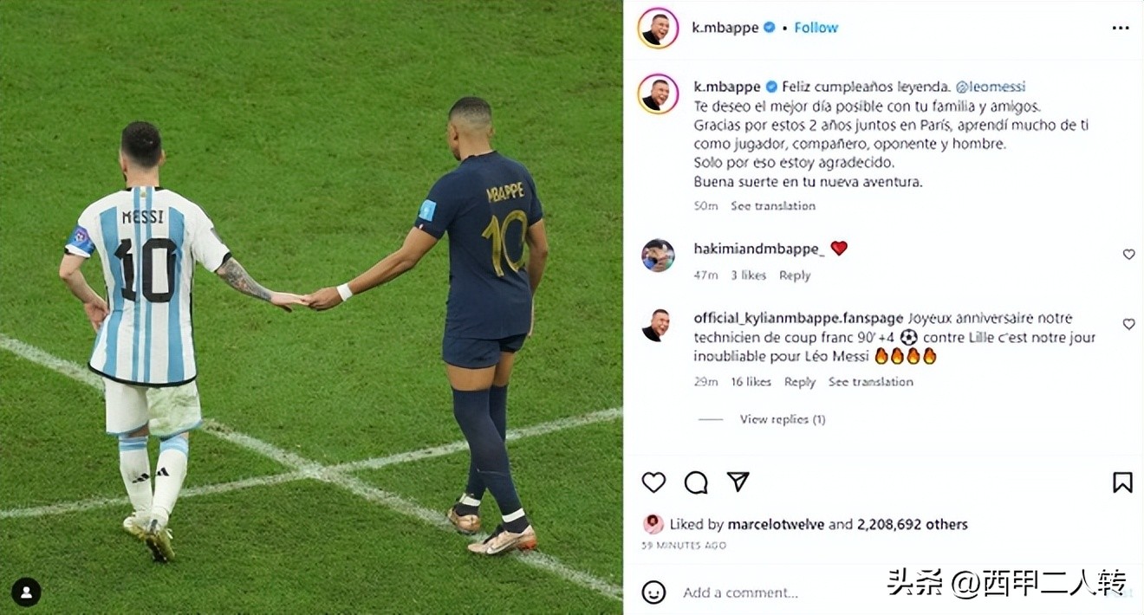Open the three-dot more options menu
Image resolution: width=1144 pixels, height=615 pixels.
click(x=1121, y=28)
